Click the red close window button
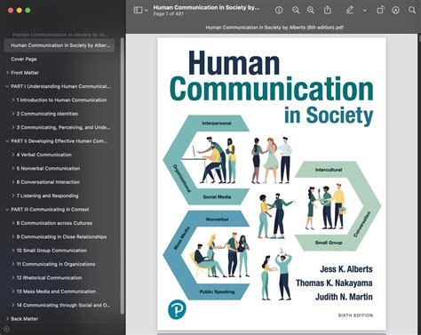The height and width of the screenshot is (335, 421). 11,11
